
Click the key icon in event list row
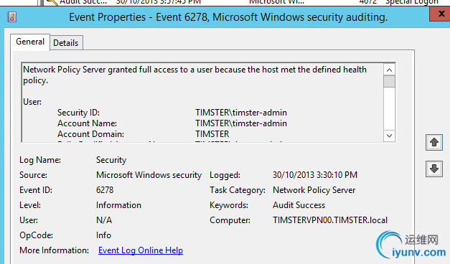(52, 2)
